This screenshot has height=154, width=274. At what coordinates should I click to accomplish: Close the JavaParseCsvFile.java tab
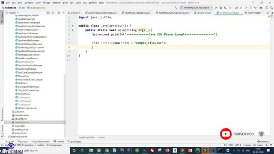click(x=241, y=13)
